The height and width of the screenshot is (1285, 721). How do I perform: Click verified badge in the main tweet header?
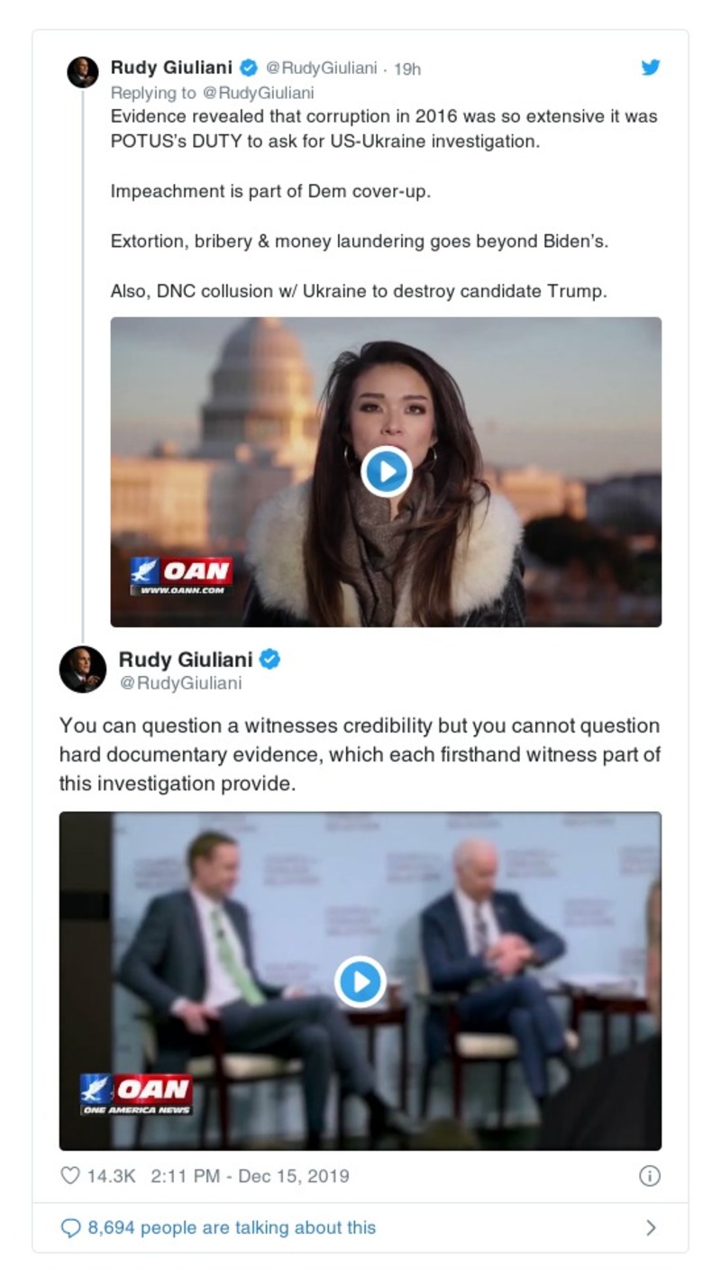click(x=269, y=660)
